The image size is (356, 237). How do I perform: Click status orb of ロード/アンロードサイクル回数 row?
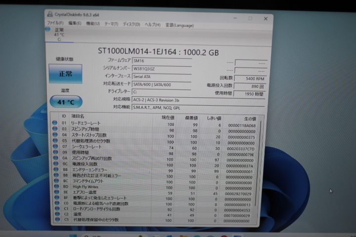click(57, 208)
